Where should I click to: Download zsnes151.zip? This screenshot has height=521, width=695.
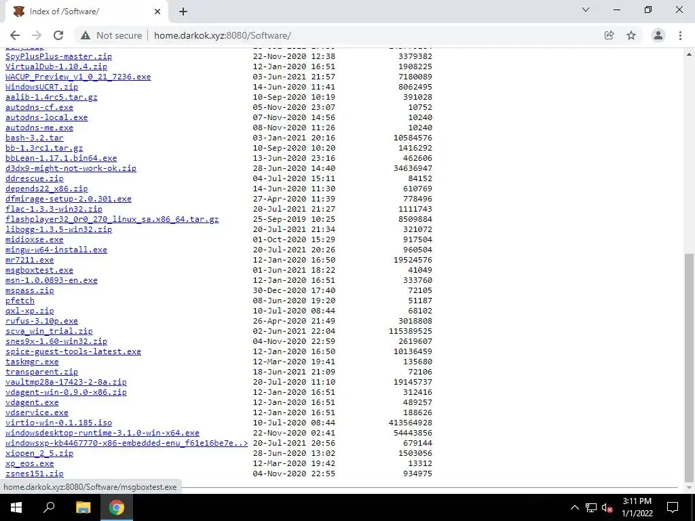34,474
